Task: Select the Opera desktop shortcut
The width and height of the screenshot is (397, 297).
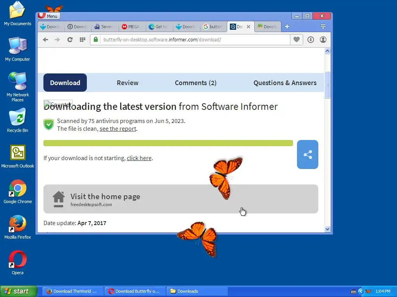Action: coord(17,263)
